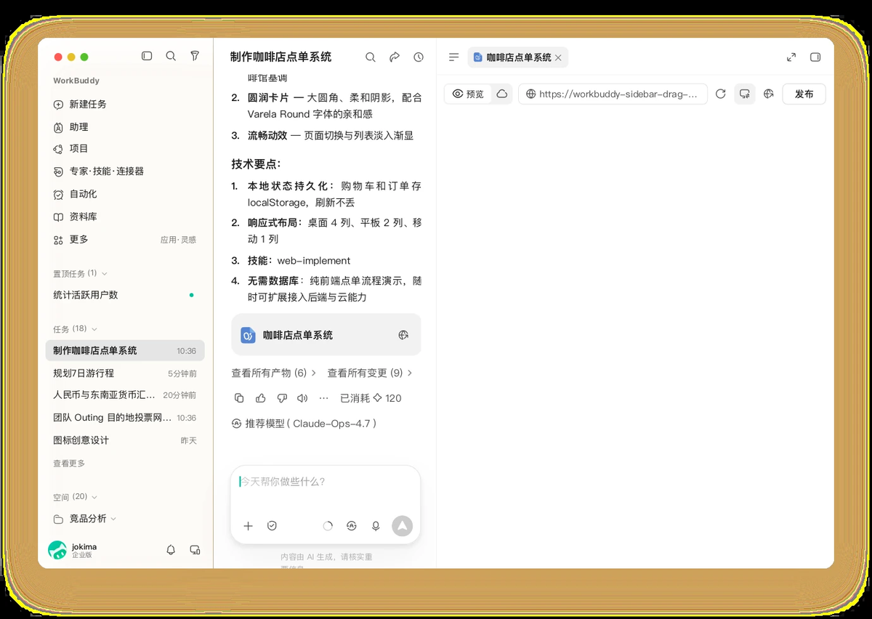Click the 发布 publish button
Image resolution: width=872 pixels, height=619 pixels.
(804, 94)
